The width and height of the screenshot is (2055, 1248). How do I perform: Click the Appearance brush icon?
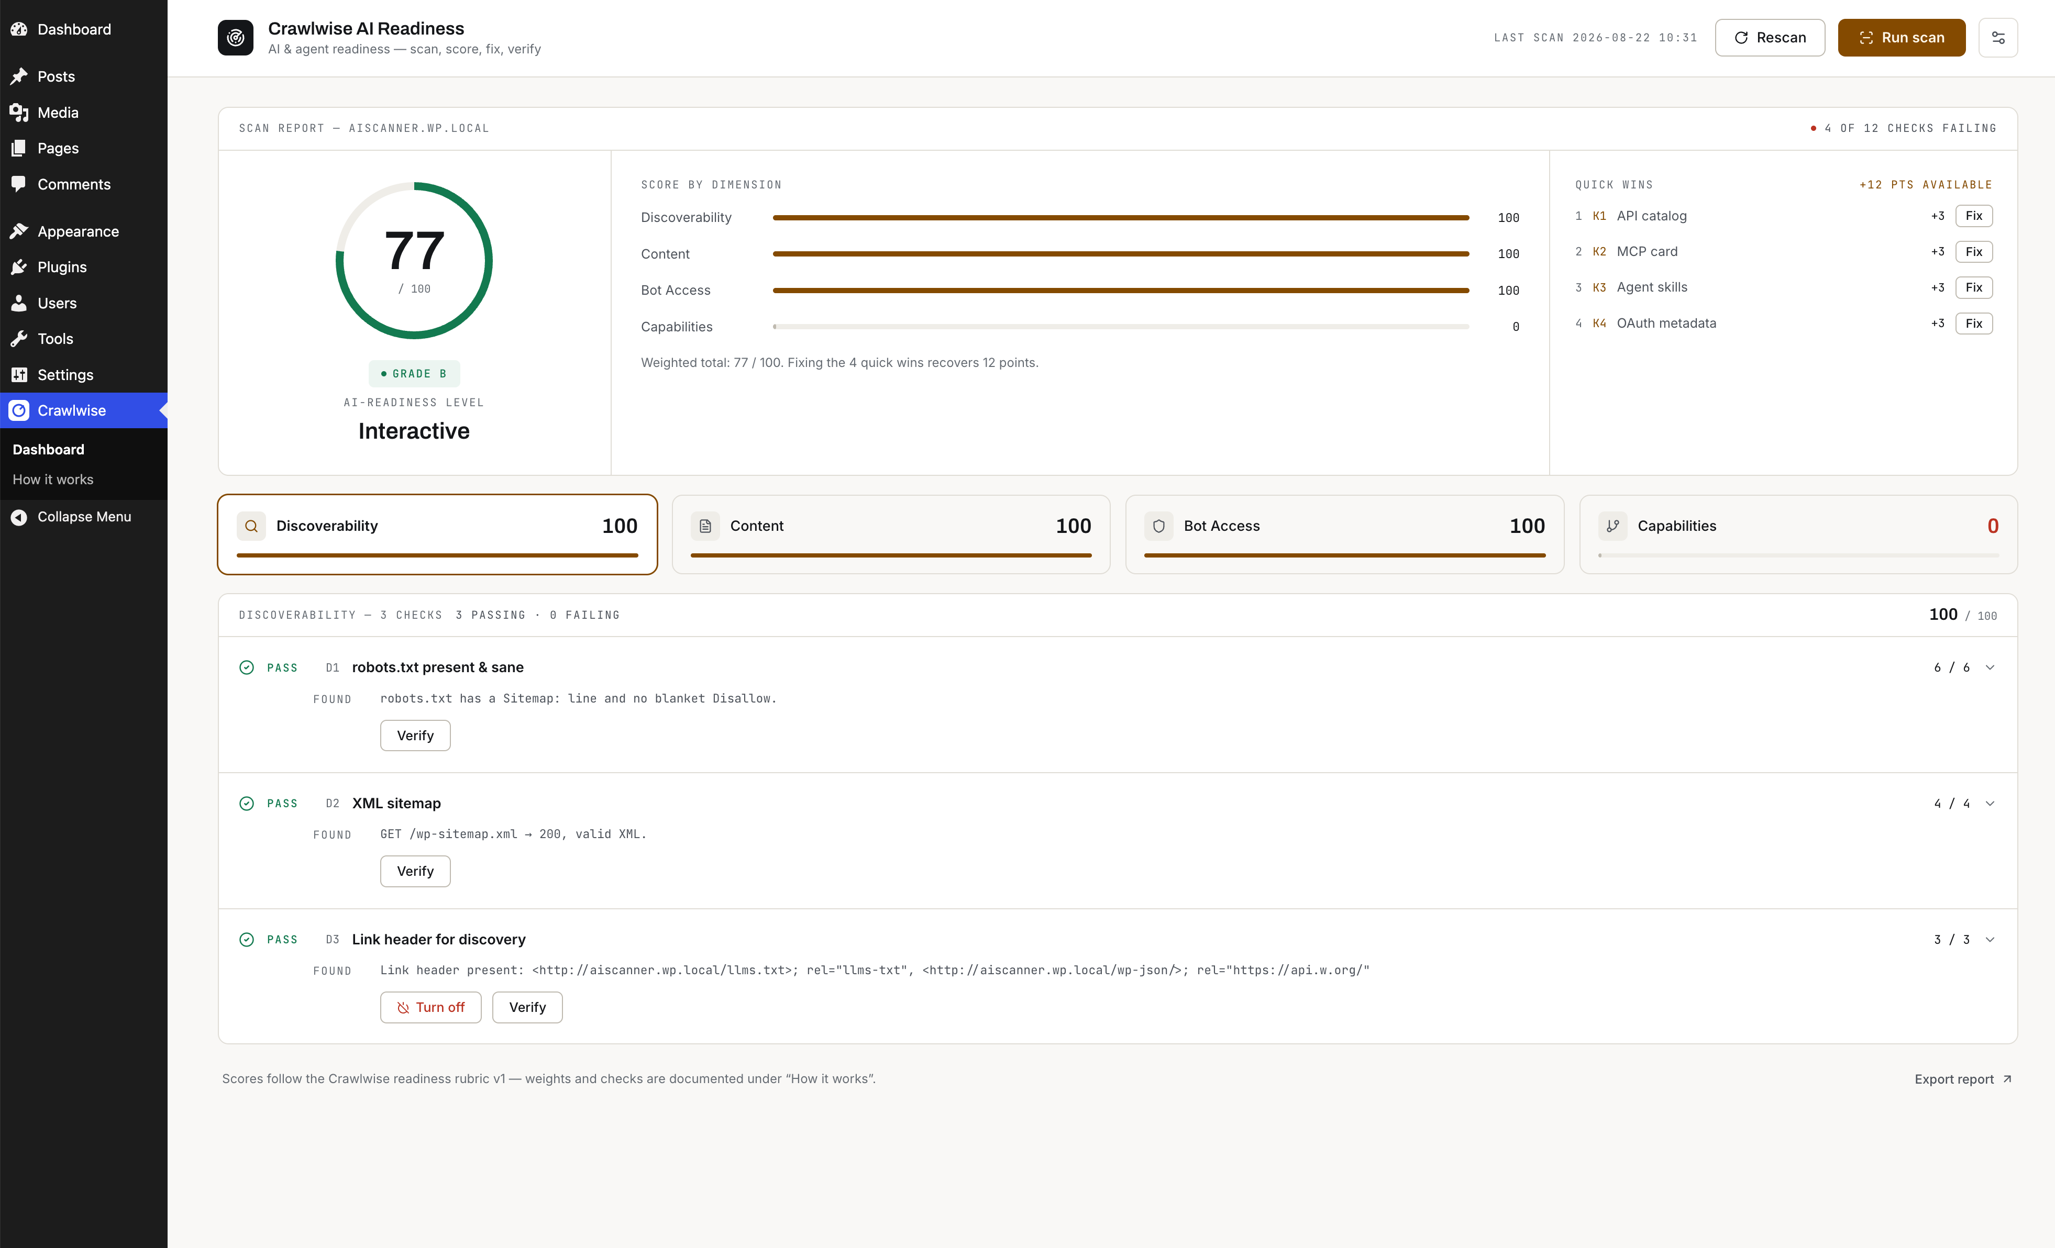click(x=18, y=231)
